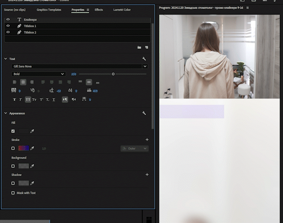Enable the Shadow checkbox
Screen dimensions: 283x223
13,183
